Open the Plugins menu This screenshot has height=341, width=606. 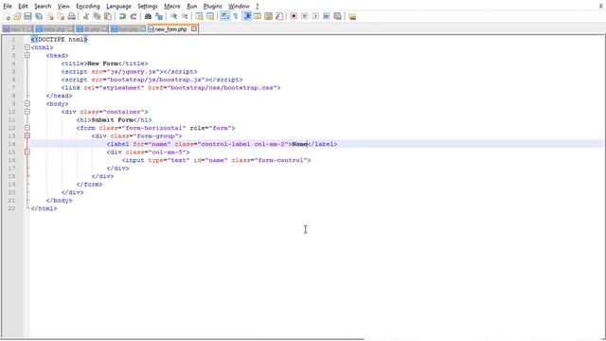[x=212, y=7]
